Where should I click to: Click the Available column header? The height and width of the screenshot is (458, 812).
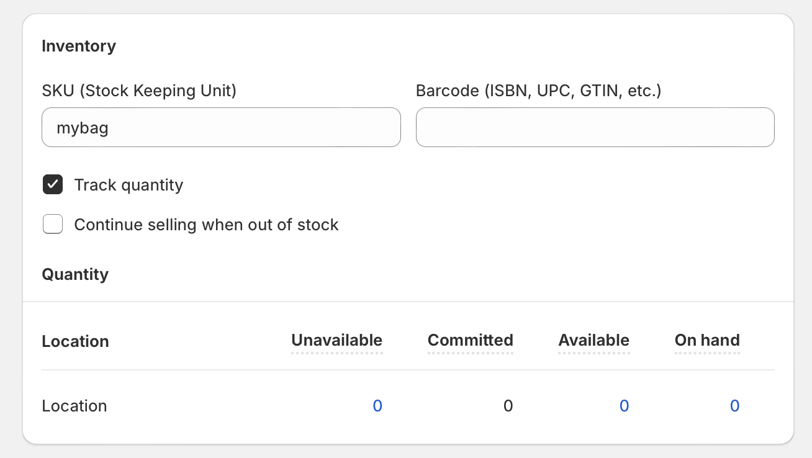(593, 340)
